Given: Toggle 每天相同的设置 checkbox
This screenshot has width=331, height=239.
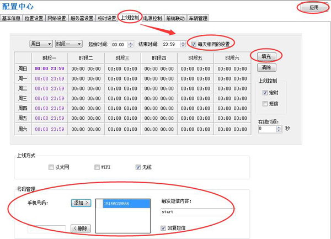Looking at the screenshot, I should pos(193,44).
